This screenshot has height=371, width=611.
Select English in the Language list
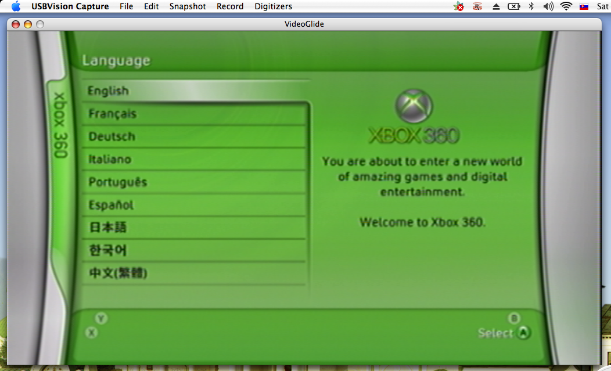196,91
